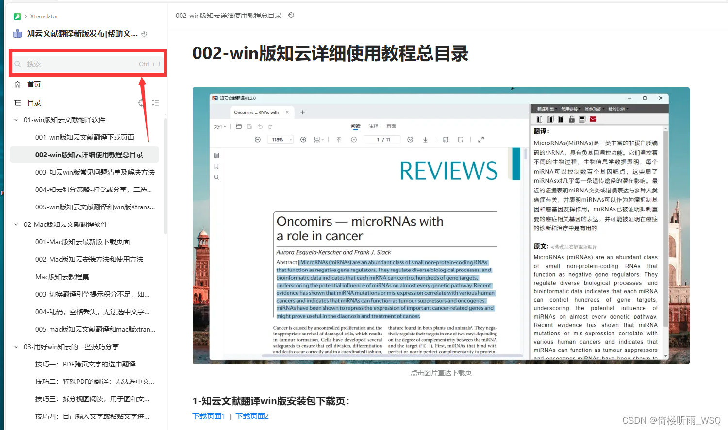
Task: Collapse the 01-win版知云文献翻译软件 section chevron
Action: pyautogui.click(x=16, y=120)
